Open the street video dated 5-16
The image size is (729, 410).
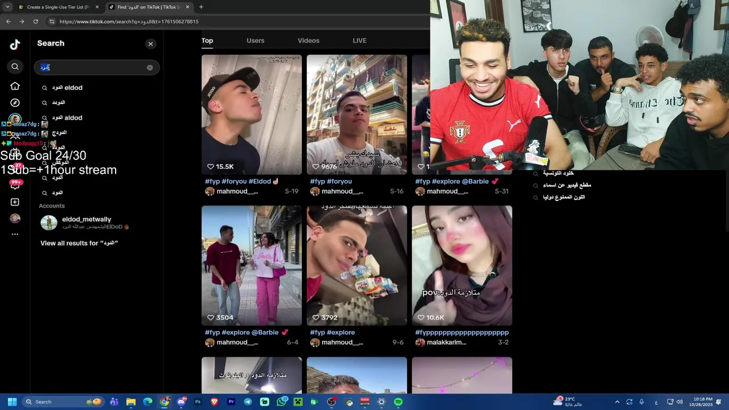click(x=357, y=114)
